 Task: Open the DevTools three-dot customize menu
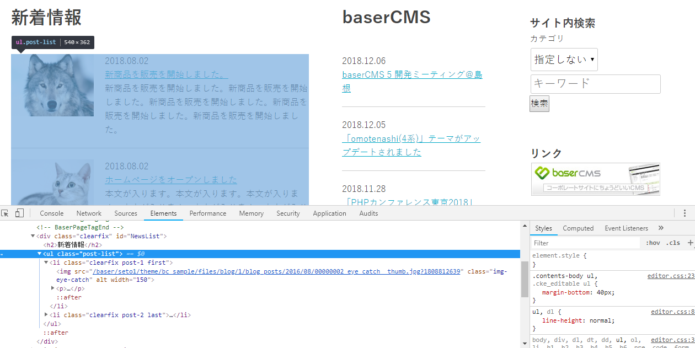coord(685,213)
